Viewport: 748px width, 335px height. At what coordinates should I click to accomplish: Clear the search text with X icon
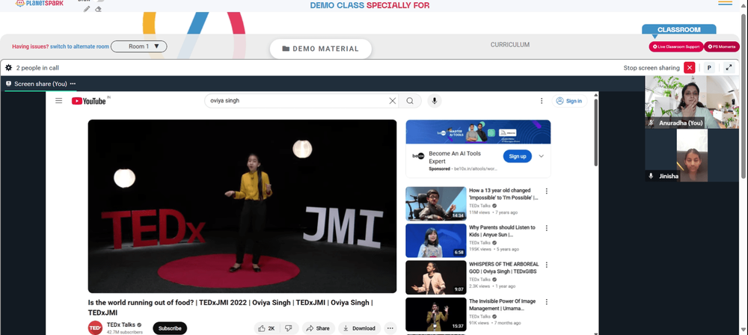point(392,101)
